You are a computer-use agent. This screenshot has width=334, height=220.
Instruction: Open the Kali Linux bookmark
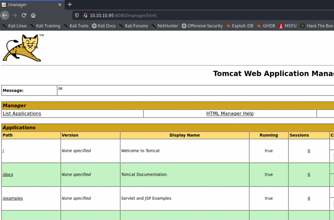point(14,26)
